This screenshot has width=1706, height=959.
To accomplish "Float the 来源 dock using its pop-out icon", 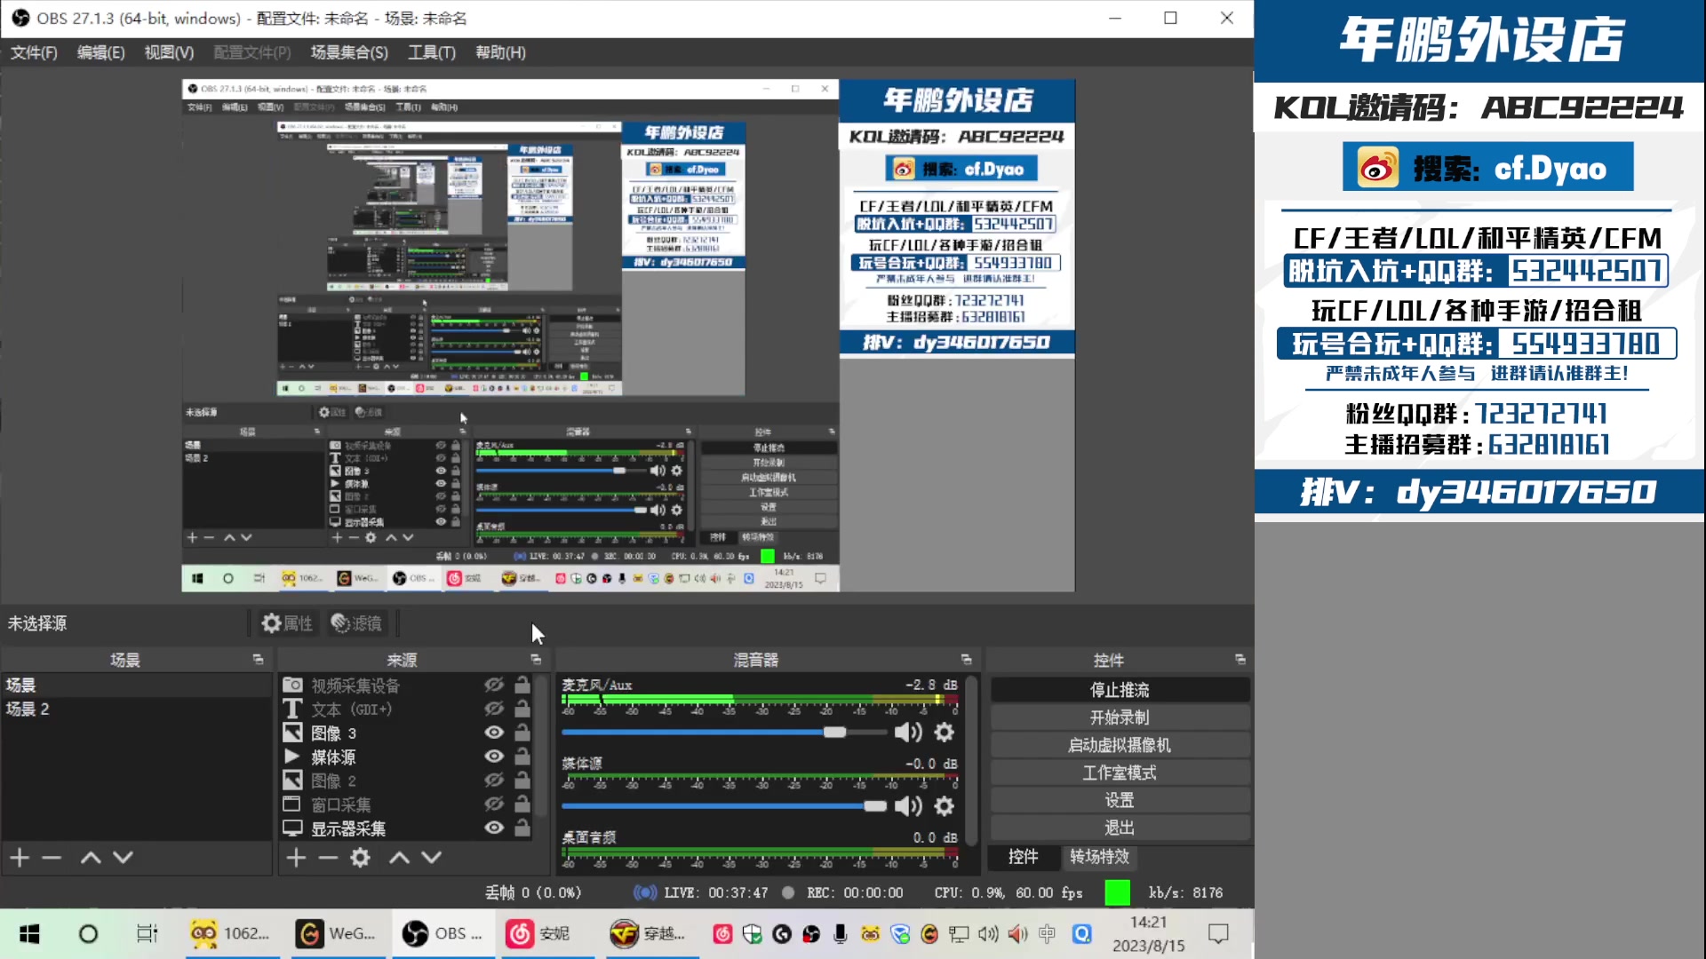I will point(536,660).
